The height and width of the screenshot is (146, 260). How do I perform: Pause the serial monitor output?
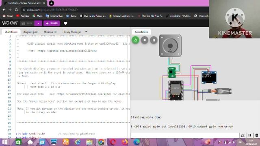pos(250,135)
